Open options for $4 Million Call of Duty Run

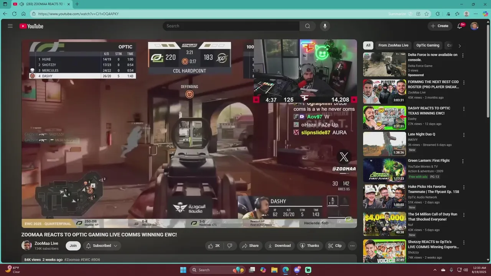pos(464,215)
